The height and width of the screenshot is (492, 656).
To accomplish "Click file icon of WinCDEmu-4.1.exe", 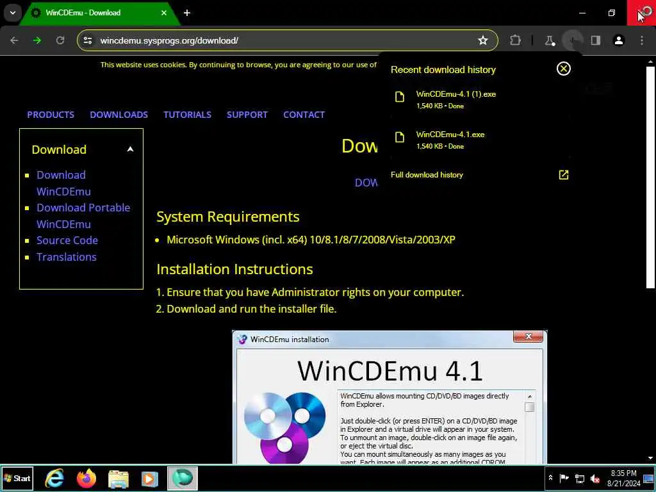I will pos(400,137).
